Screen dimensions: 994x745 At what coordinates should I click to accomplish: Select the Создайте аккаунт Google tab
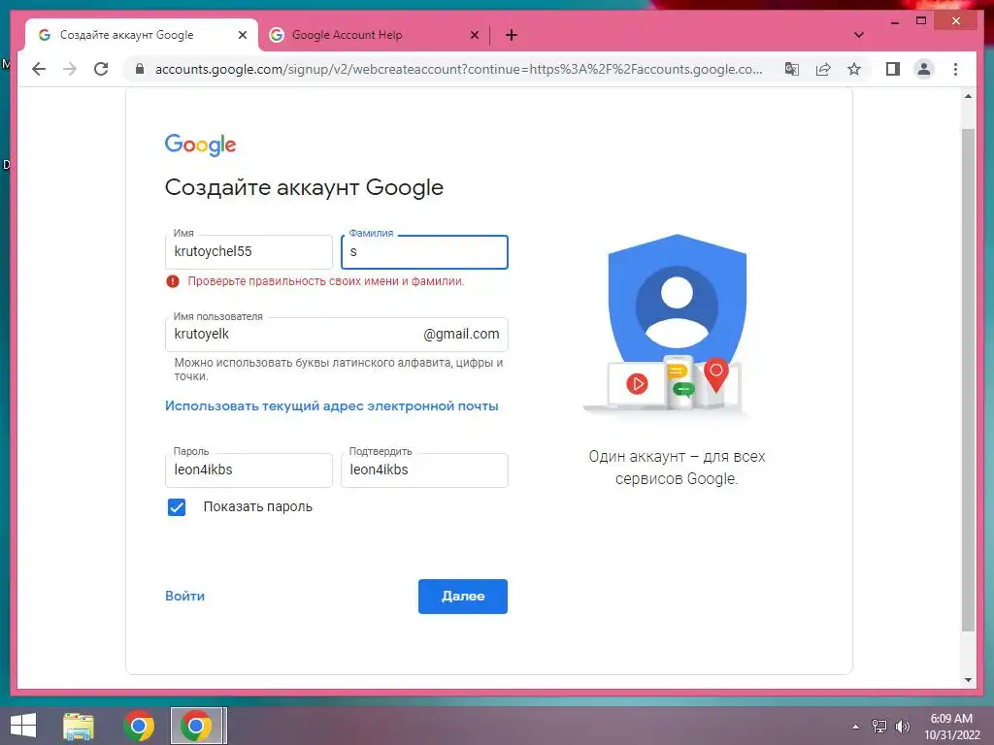pos(142,35)
